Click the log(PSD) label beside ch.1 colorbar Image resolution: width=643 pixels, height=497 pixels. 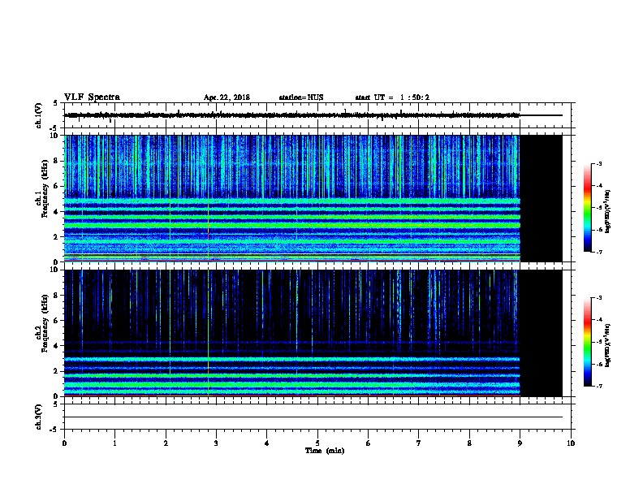coord(607,212)
